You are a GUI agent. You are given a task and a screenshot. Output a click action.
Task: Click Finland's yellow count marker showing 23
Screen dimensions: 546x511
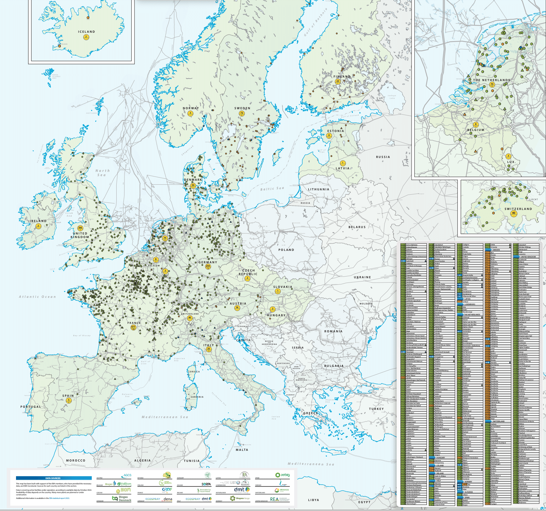[338, 81]
